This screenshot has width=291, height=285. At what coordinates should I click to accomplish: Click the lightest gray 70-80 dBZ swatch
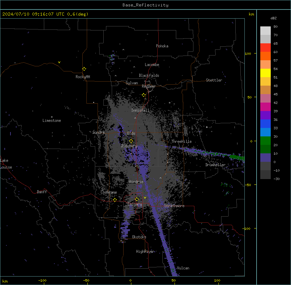[x=265, y=31]
